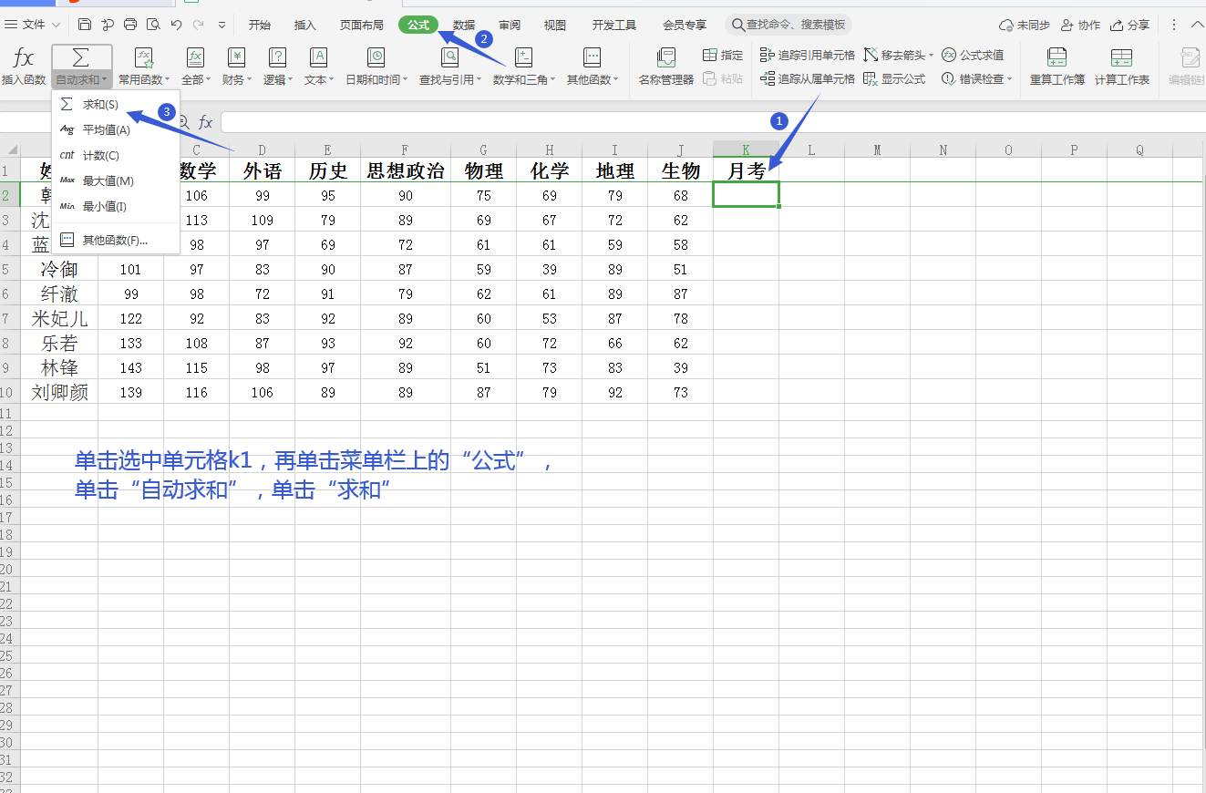
Task: Open the File (文件) menu
Action: (x=33, y=25)
